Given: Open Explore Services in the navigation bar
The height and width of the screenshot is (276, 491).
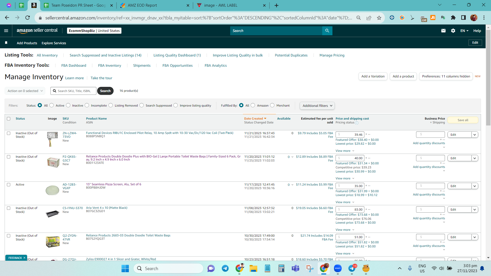Looking at the screenshot, I should (54, 43).
